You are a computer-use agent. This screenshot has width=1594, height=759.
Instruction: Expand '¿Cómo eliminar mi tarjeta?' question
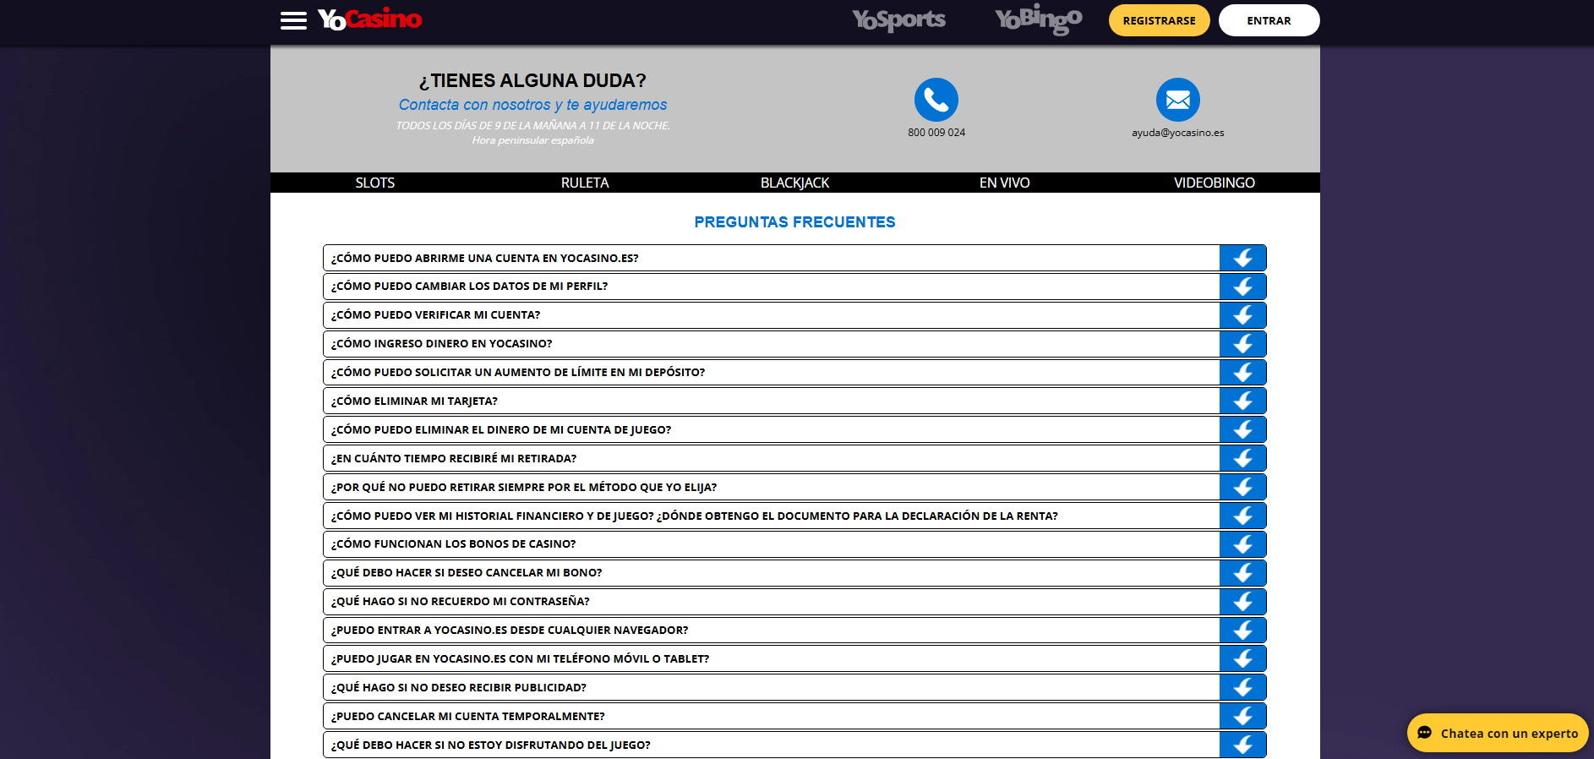pos(770,401)
